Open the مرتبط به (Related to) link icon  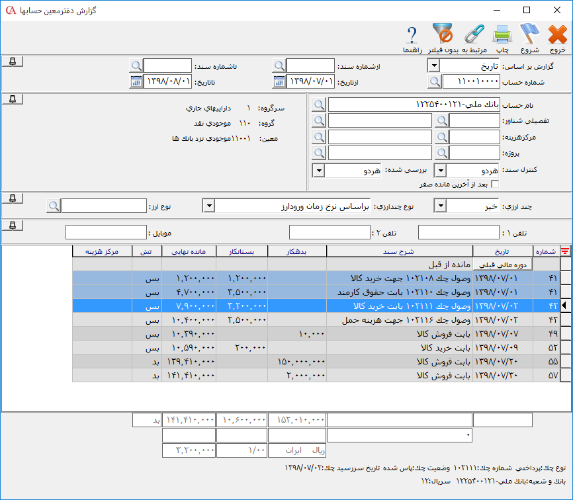coord(474,35)
